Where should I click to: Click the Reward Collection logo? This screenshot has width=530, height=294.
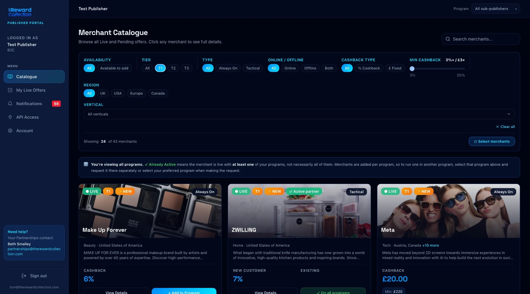20,12
